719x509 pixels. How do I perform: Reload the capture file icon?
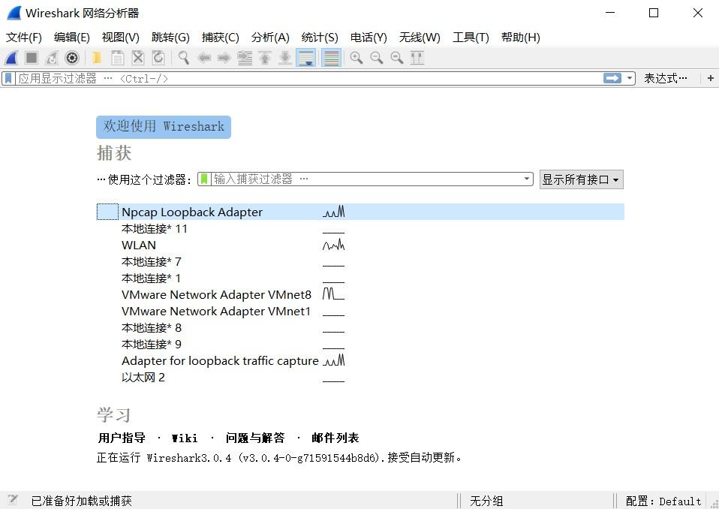[x=158, y=58]
